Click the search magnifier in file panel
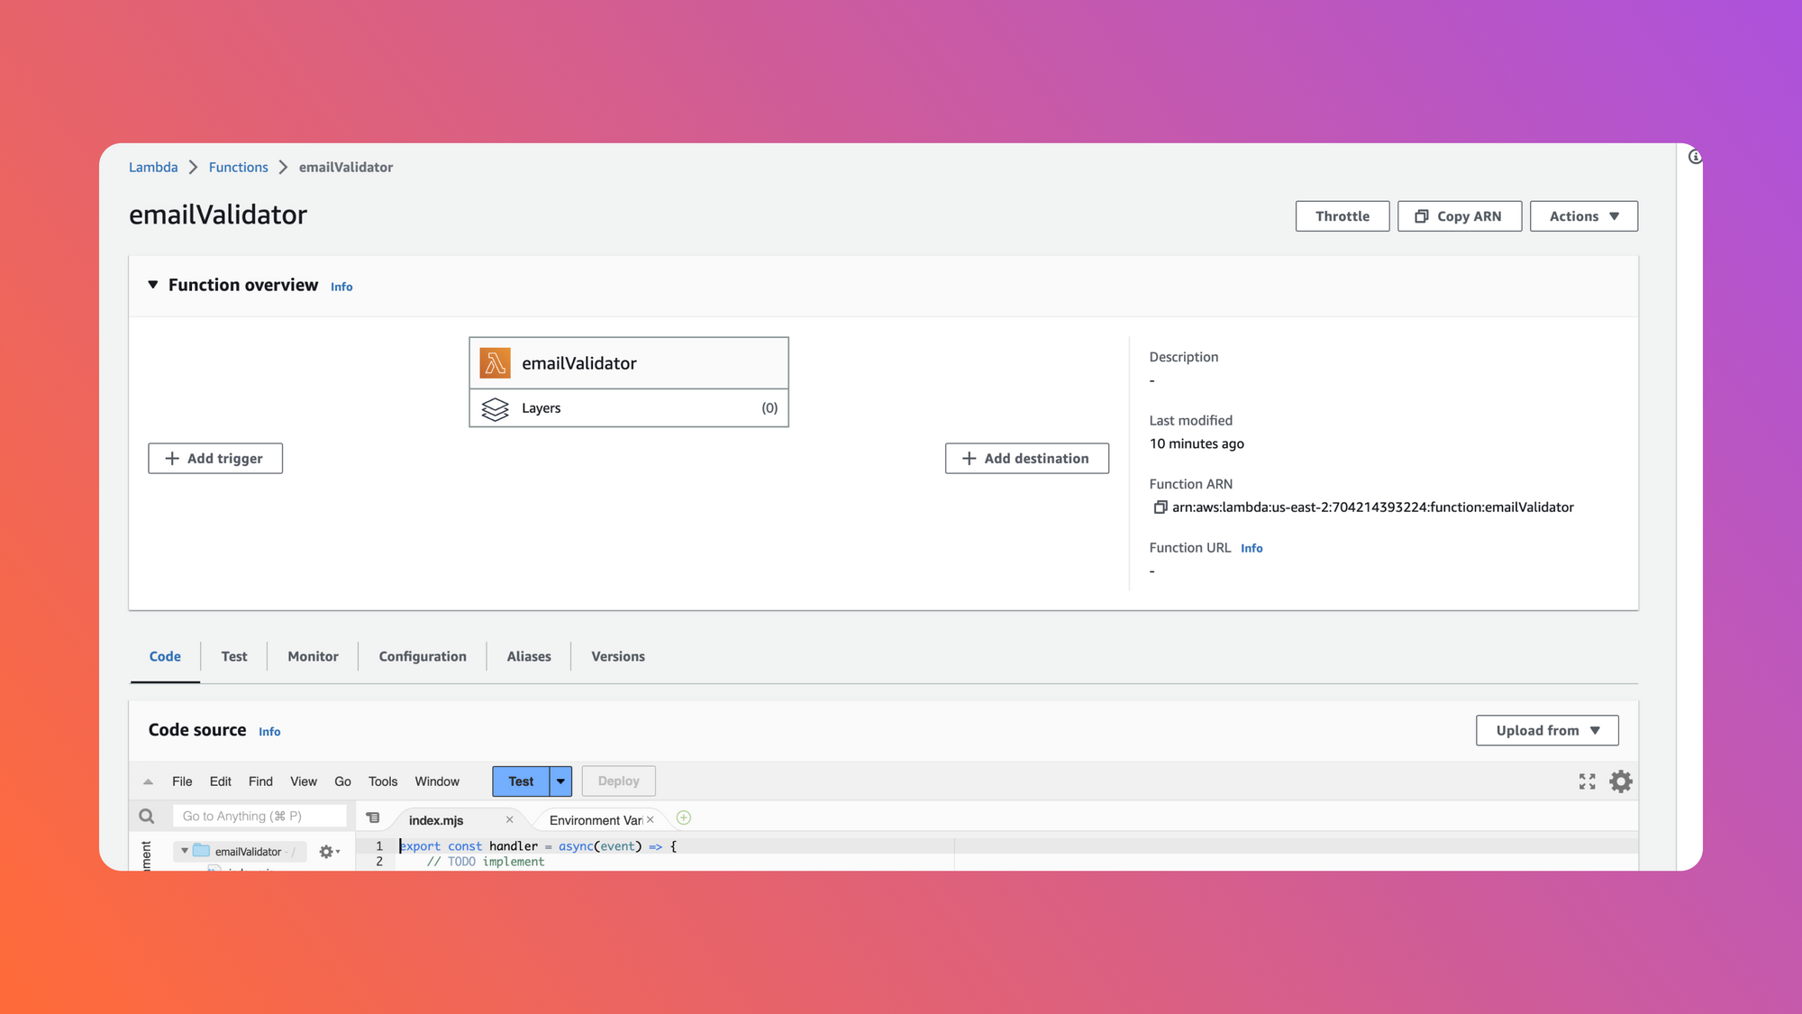The height and width of the screenshot is (1014, 1802). click(x=146, y=817)
